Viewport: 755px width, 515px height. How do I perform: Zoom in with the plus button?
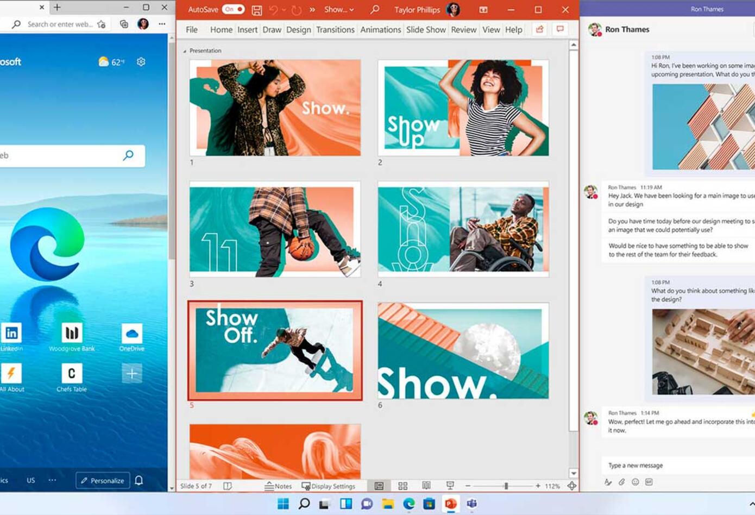tap(538, 486)
